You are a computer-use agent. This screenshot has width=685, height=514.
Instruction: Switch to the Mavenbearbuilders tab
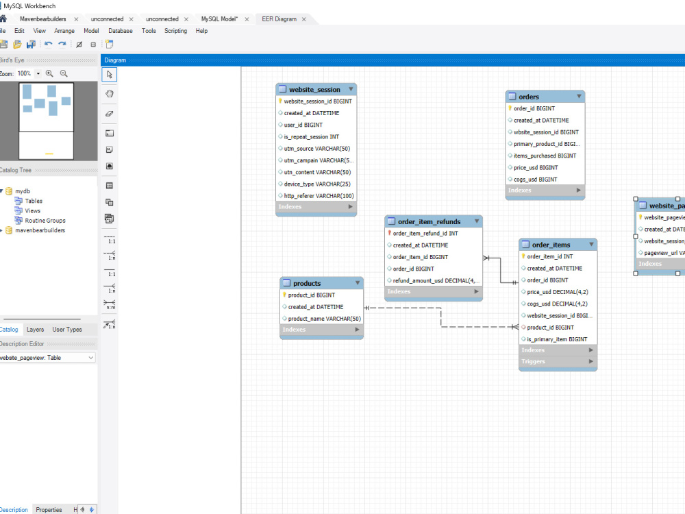pyautogui.click(x=42, y=19)
